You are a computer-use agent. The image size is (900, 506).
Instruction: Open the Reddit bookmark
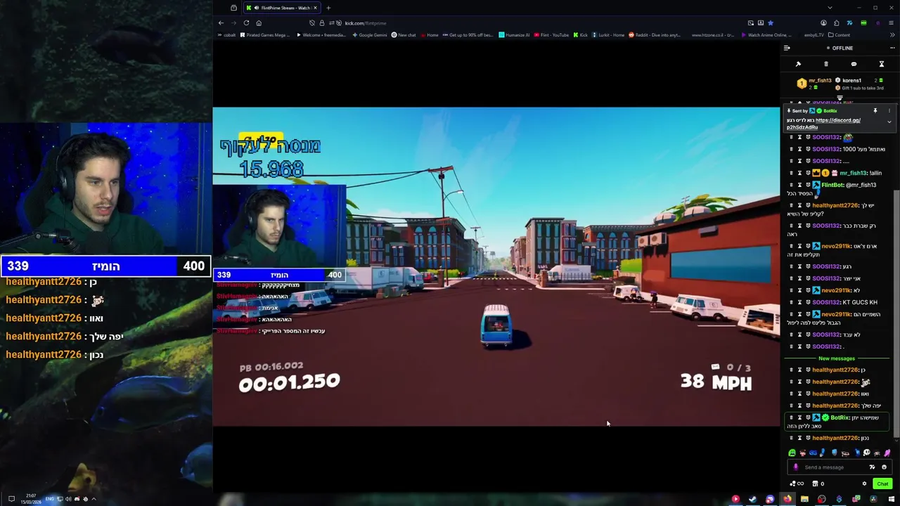[x=655, y=35]
